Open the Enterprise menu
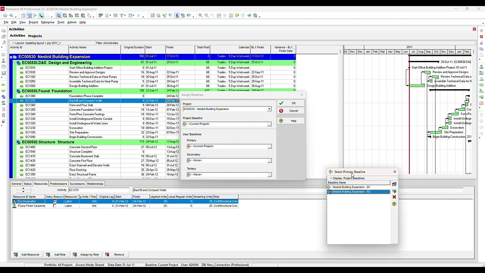This screenshot has width=485, height=273. click(48, 22)
